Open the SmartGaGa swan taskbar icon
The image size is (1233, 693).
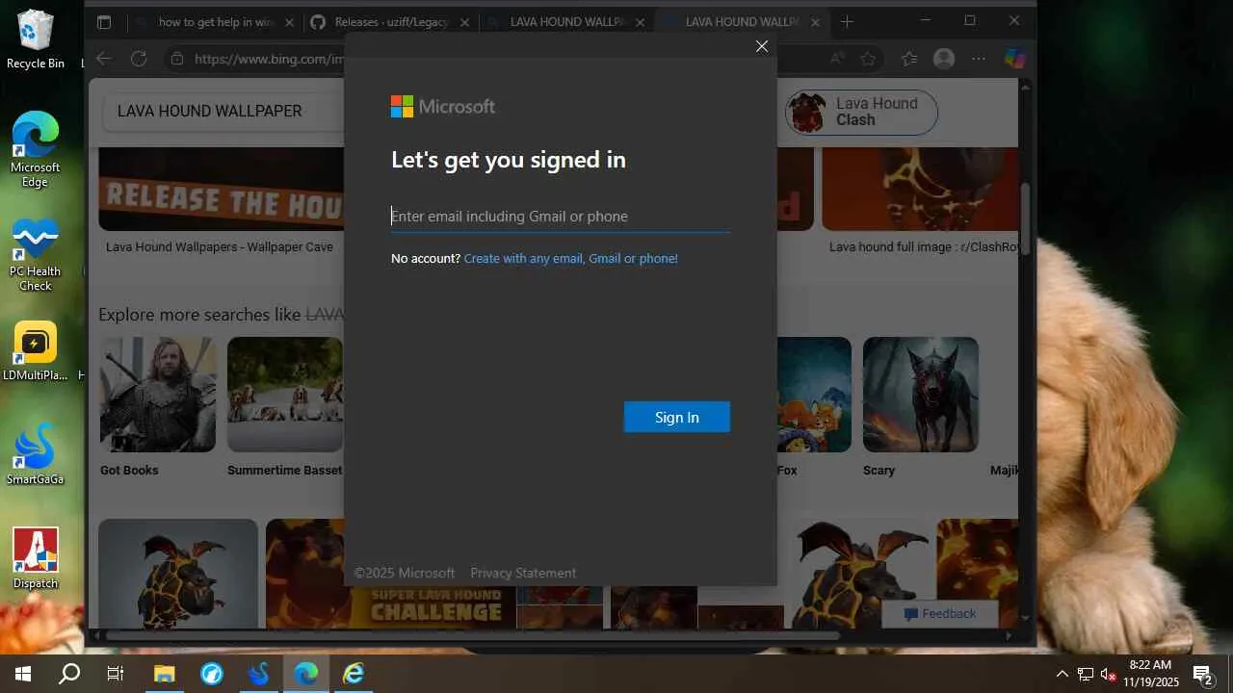point(258,674)
